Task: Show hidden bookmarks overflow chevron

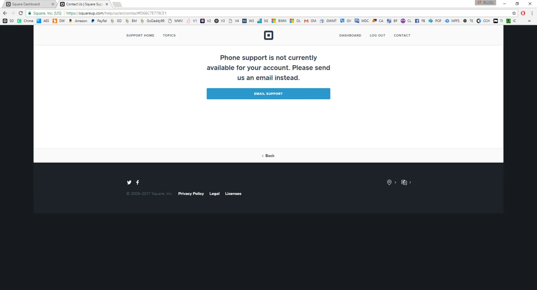Action: point(529,21)
